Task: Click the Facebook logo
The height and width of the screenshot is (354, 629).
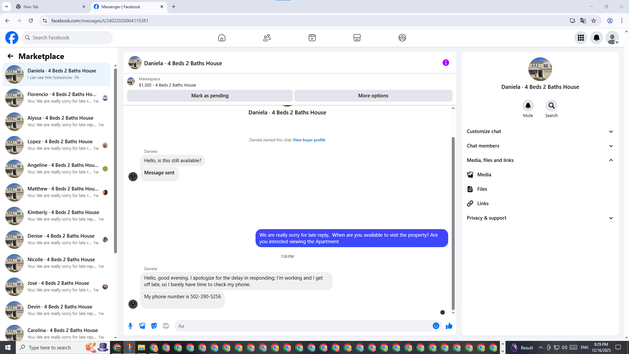Action: [x=12, y=38]
